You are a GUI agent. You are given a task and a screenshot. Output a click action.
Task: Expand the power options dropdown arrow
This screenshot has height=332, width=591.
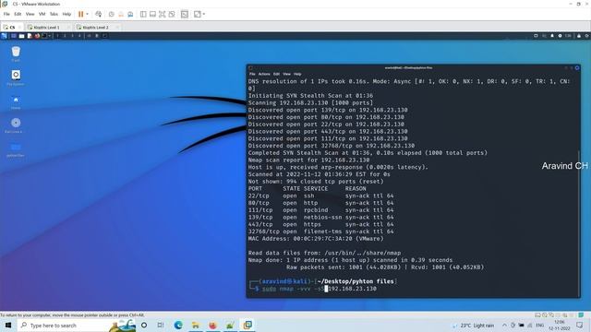(x=87, y=14)
